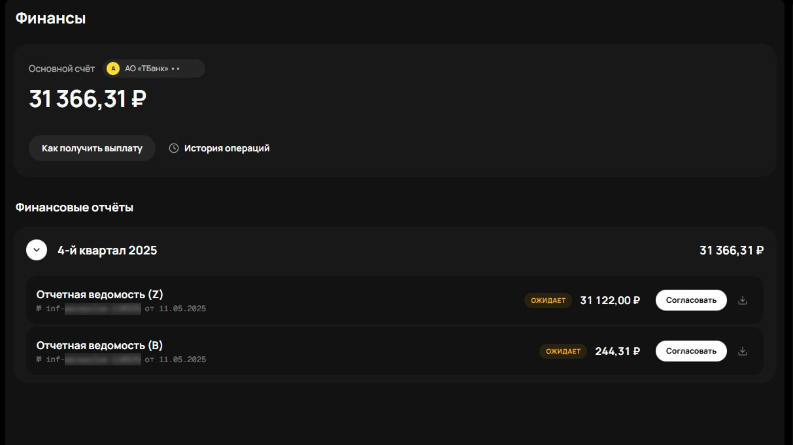Approve report (B) with Согласовать
This screenshot has width=793, height=445.
tap(691, 351)
